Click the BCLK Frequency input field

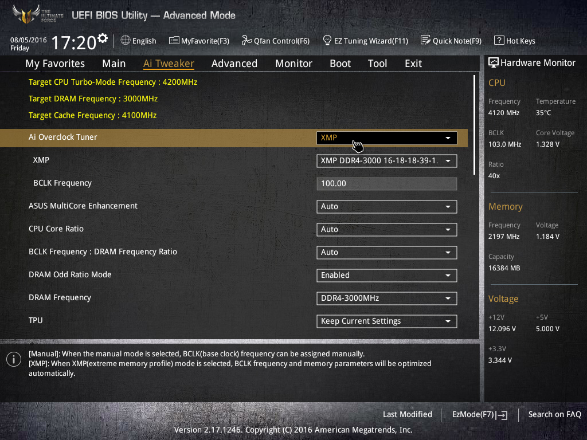[x=387, y=184]
